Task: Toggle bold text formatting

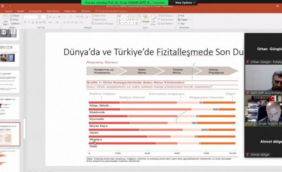Action: pyautogui.click(x=25, y=22)
